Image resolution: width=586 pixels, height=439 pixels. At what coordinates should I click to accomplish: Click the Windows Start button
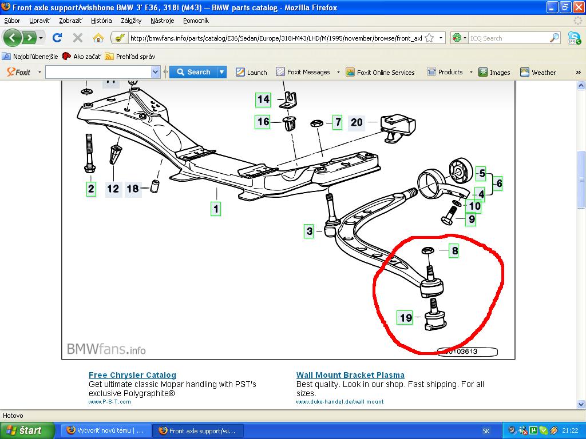pyautogui.click(x=27, y=430)
